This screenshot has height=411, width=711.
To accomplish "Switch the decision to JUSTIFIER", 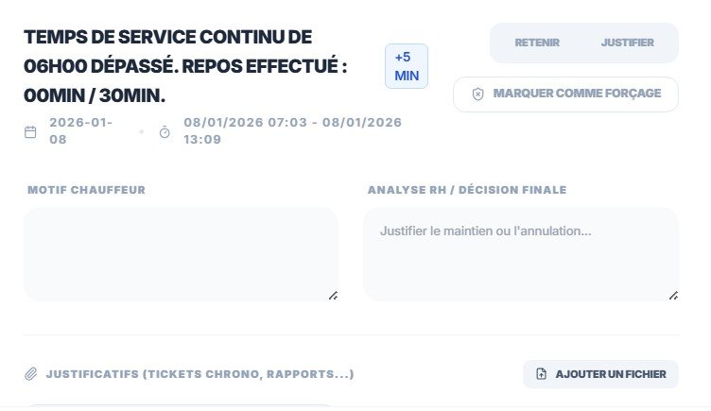I will coord(627,43).
